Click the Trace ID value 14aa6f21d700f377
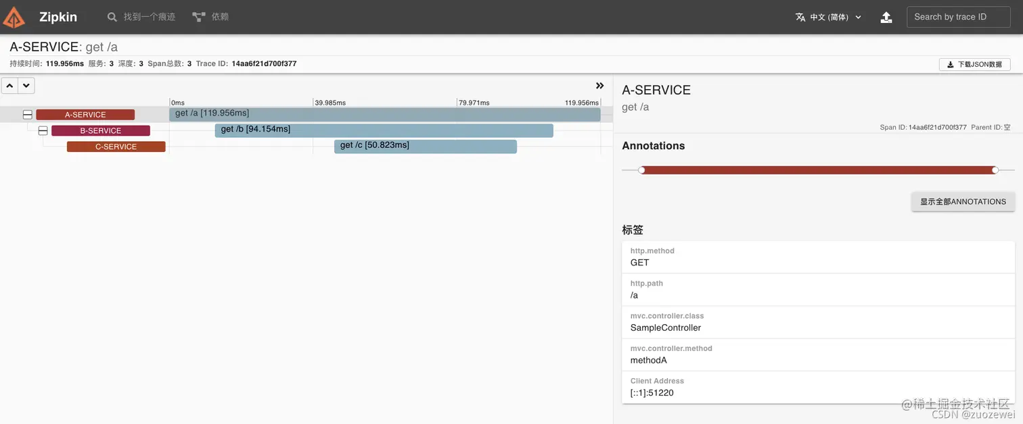Image resolution: width=1023 pixels, height=424 pixels. (264, 64)
